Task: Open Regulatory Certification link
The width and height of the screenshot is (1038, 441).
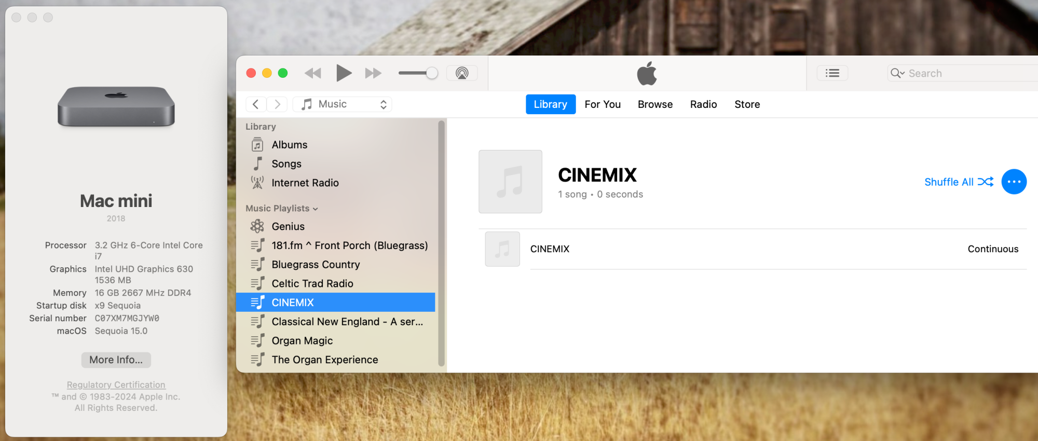Action: pyautogui.click(x=116, y=385)
